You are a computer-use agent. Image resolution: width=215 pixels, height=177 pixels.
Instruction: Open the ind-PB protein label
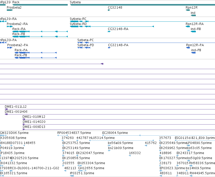196,50
